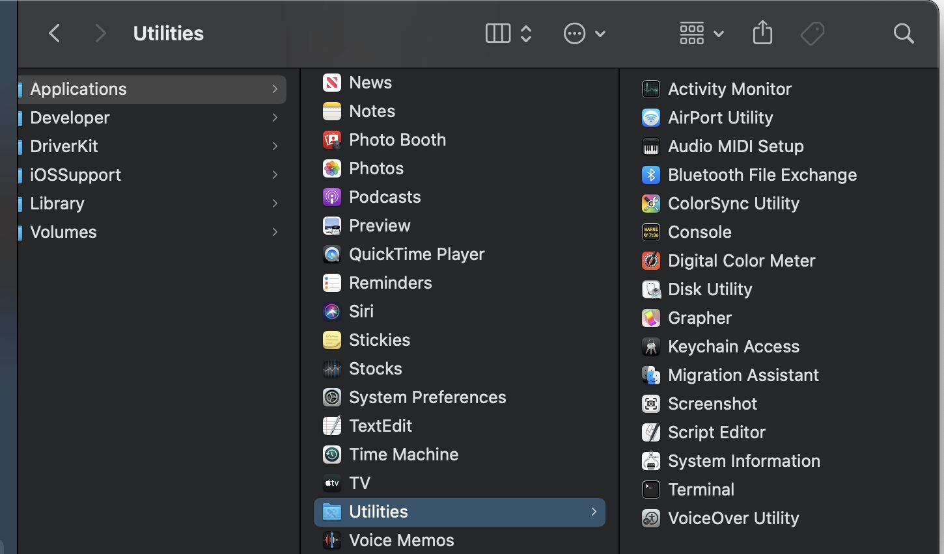Click the QuickTime Player icon

pyautogui.click(x=332, y=254)
